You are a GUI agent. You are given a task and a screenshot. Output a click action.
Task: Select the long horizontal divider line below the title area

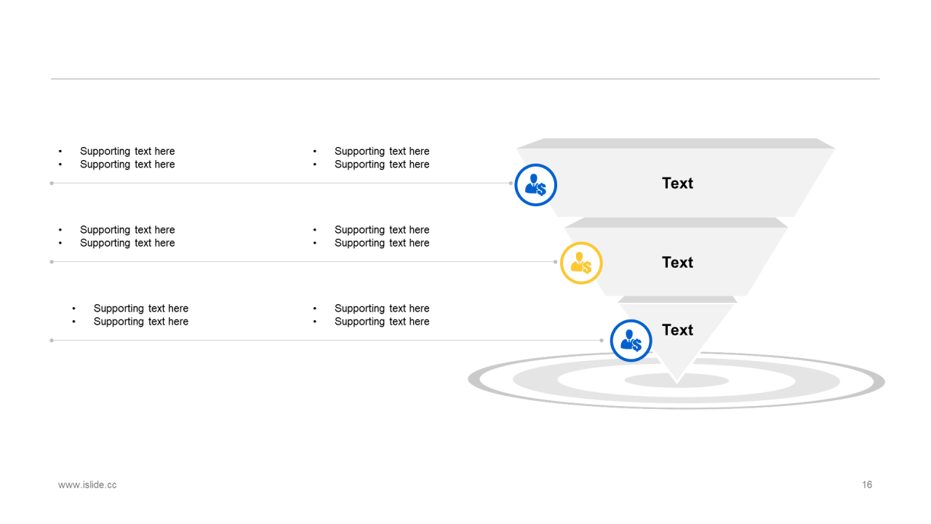[465, 79]
